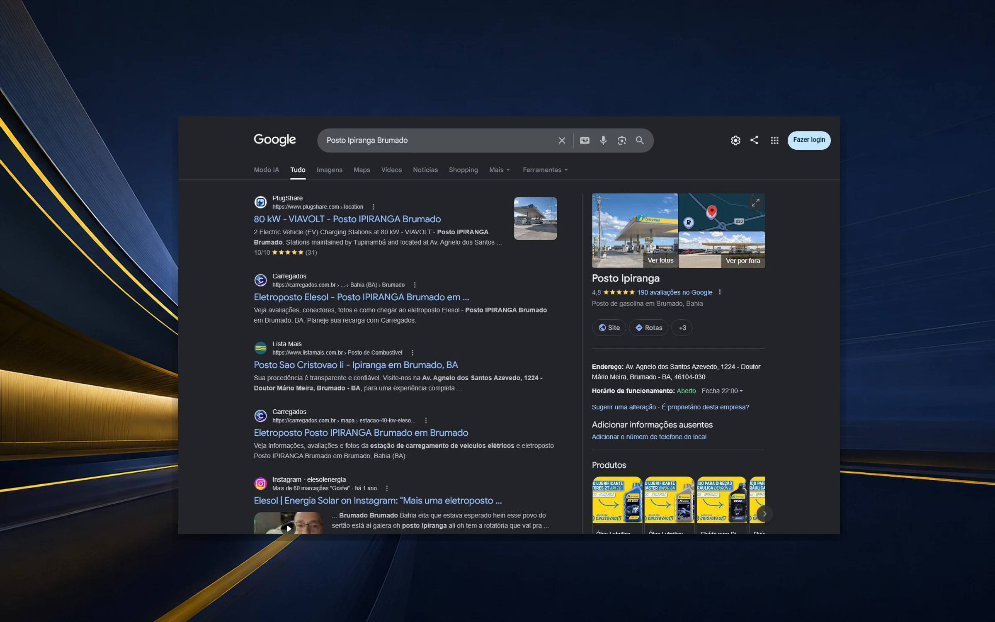The width and height of the screenshot is (995, 622).
Task: Click Adicionar o número de telefone do local
Action: (649, 437)
